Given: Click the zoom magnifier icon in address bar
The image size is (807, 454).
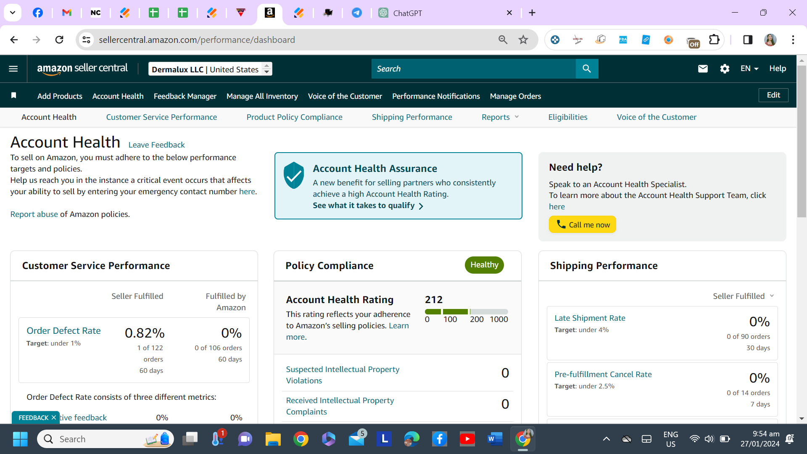Looking at the screenshot, I should click(503, 40).
